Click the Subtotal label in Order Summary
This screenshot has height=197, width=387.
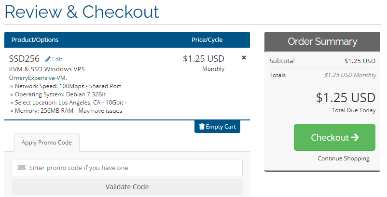tap(282, 61)
